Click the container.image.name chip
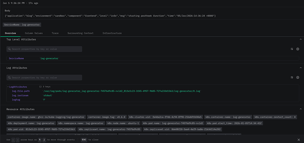304x143 pixels. click(x=46, y=117)
